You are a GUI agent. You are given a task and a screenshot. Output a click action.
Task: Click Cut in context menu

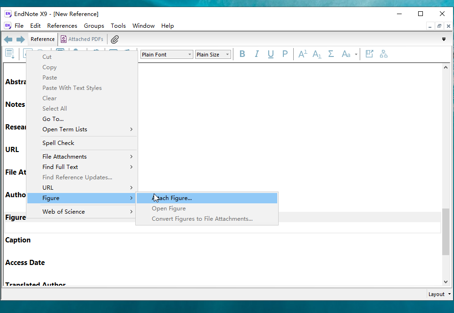click(82, 56)
